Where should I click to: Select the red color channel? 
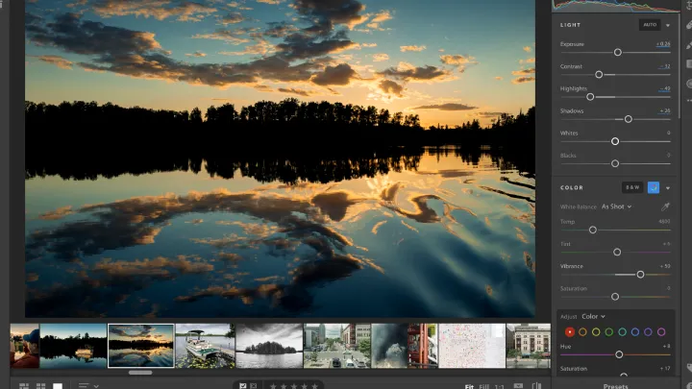pyautogui.click(x=570, y=332)
